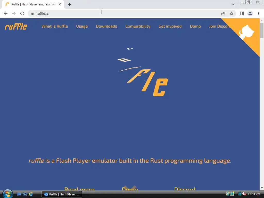Share this page using the share icon
264x198 pixels.
tap(223, 13)
